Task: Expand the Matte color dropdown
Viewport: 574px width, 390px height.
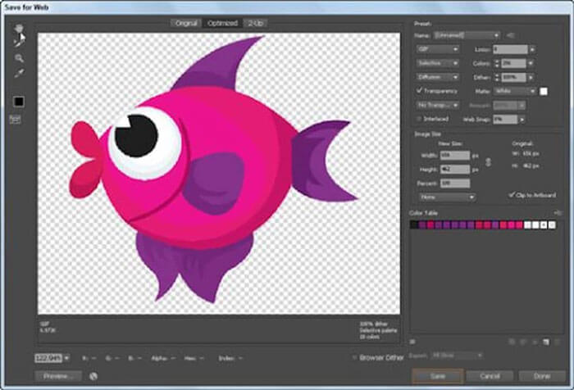Action: 515,90
